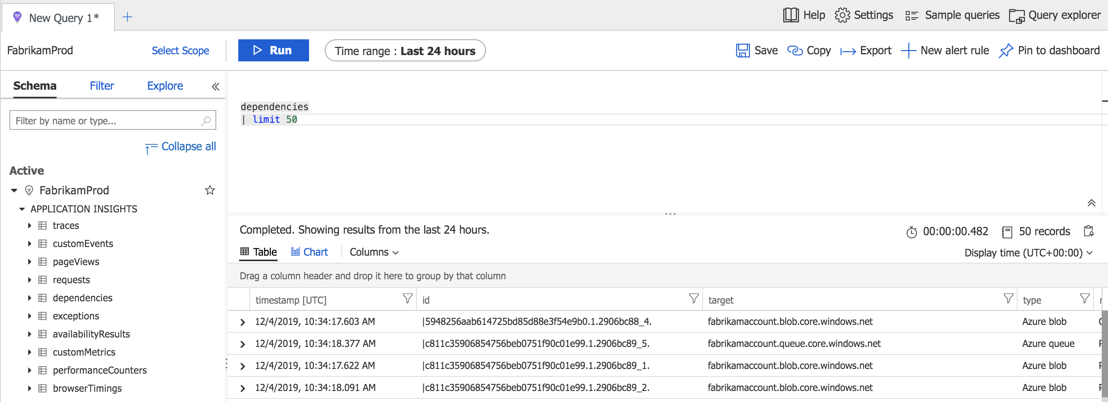Favorite FabrikamProd with the star icon

pos(210,190)
